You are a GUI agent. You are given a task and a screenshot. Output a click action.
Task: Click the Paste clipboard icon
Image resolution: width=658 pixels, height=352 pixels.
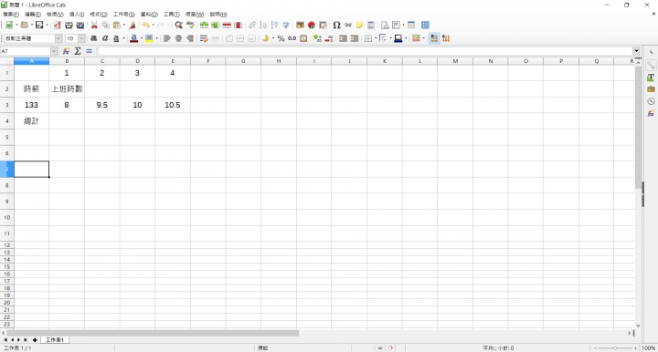click(117, 26)
